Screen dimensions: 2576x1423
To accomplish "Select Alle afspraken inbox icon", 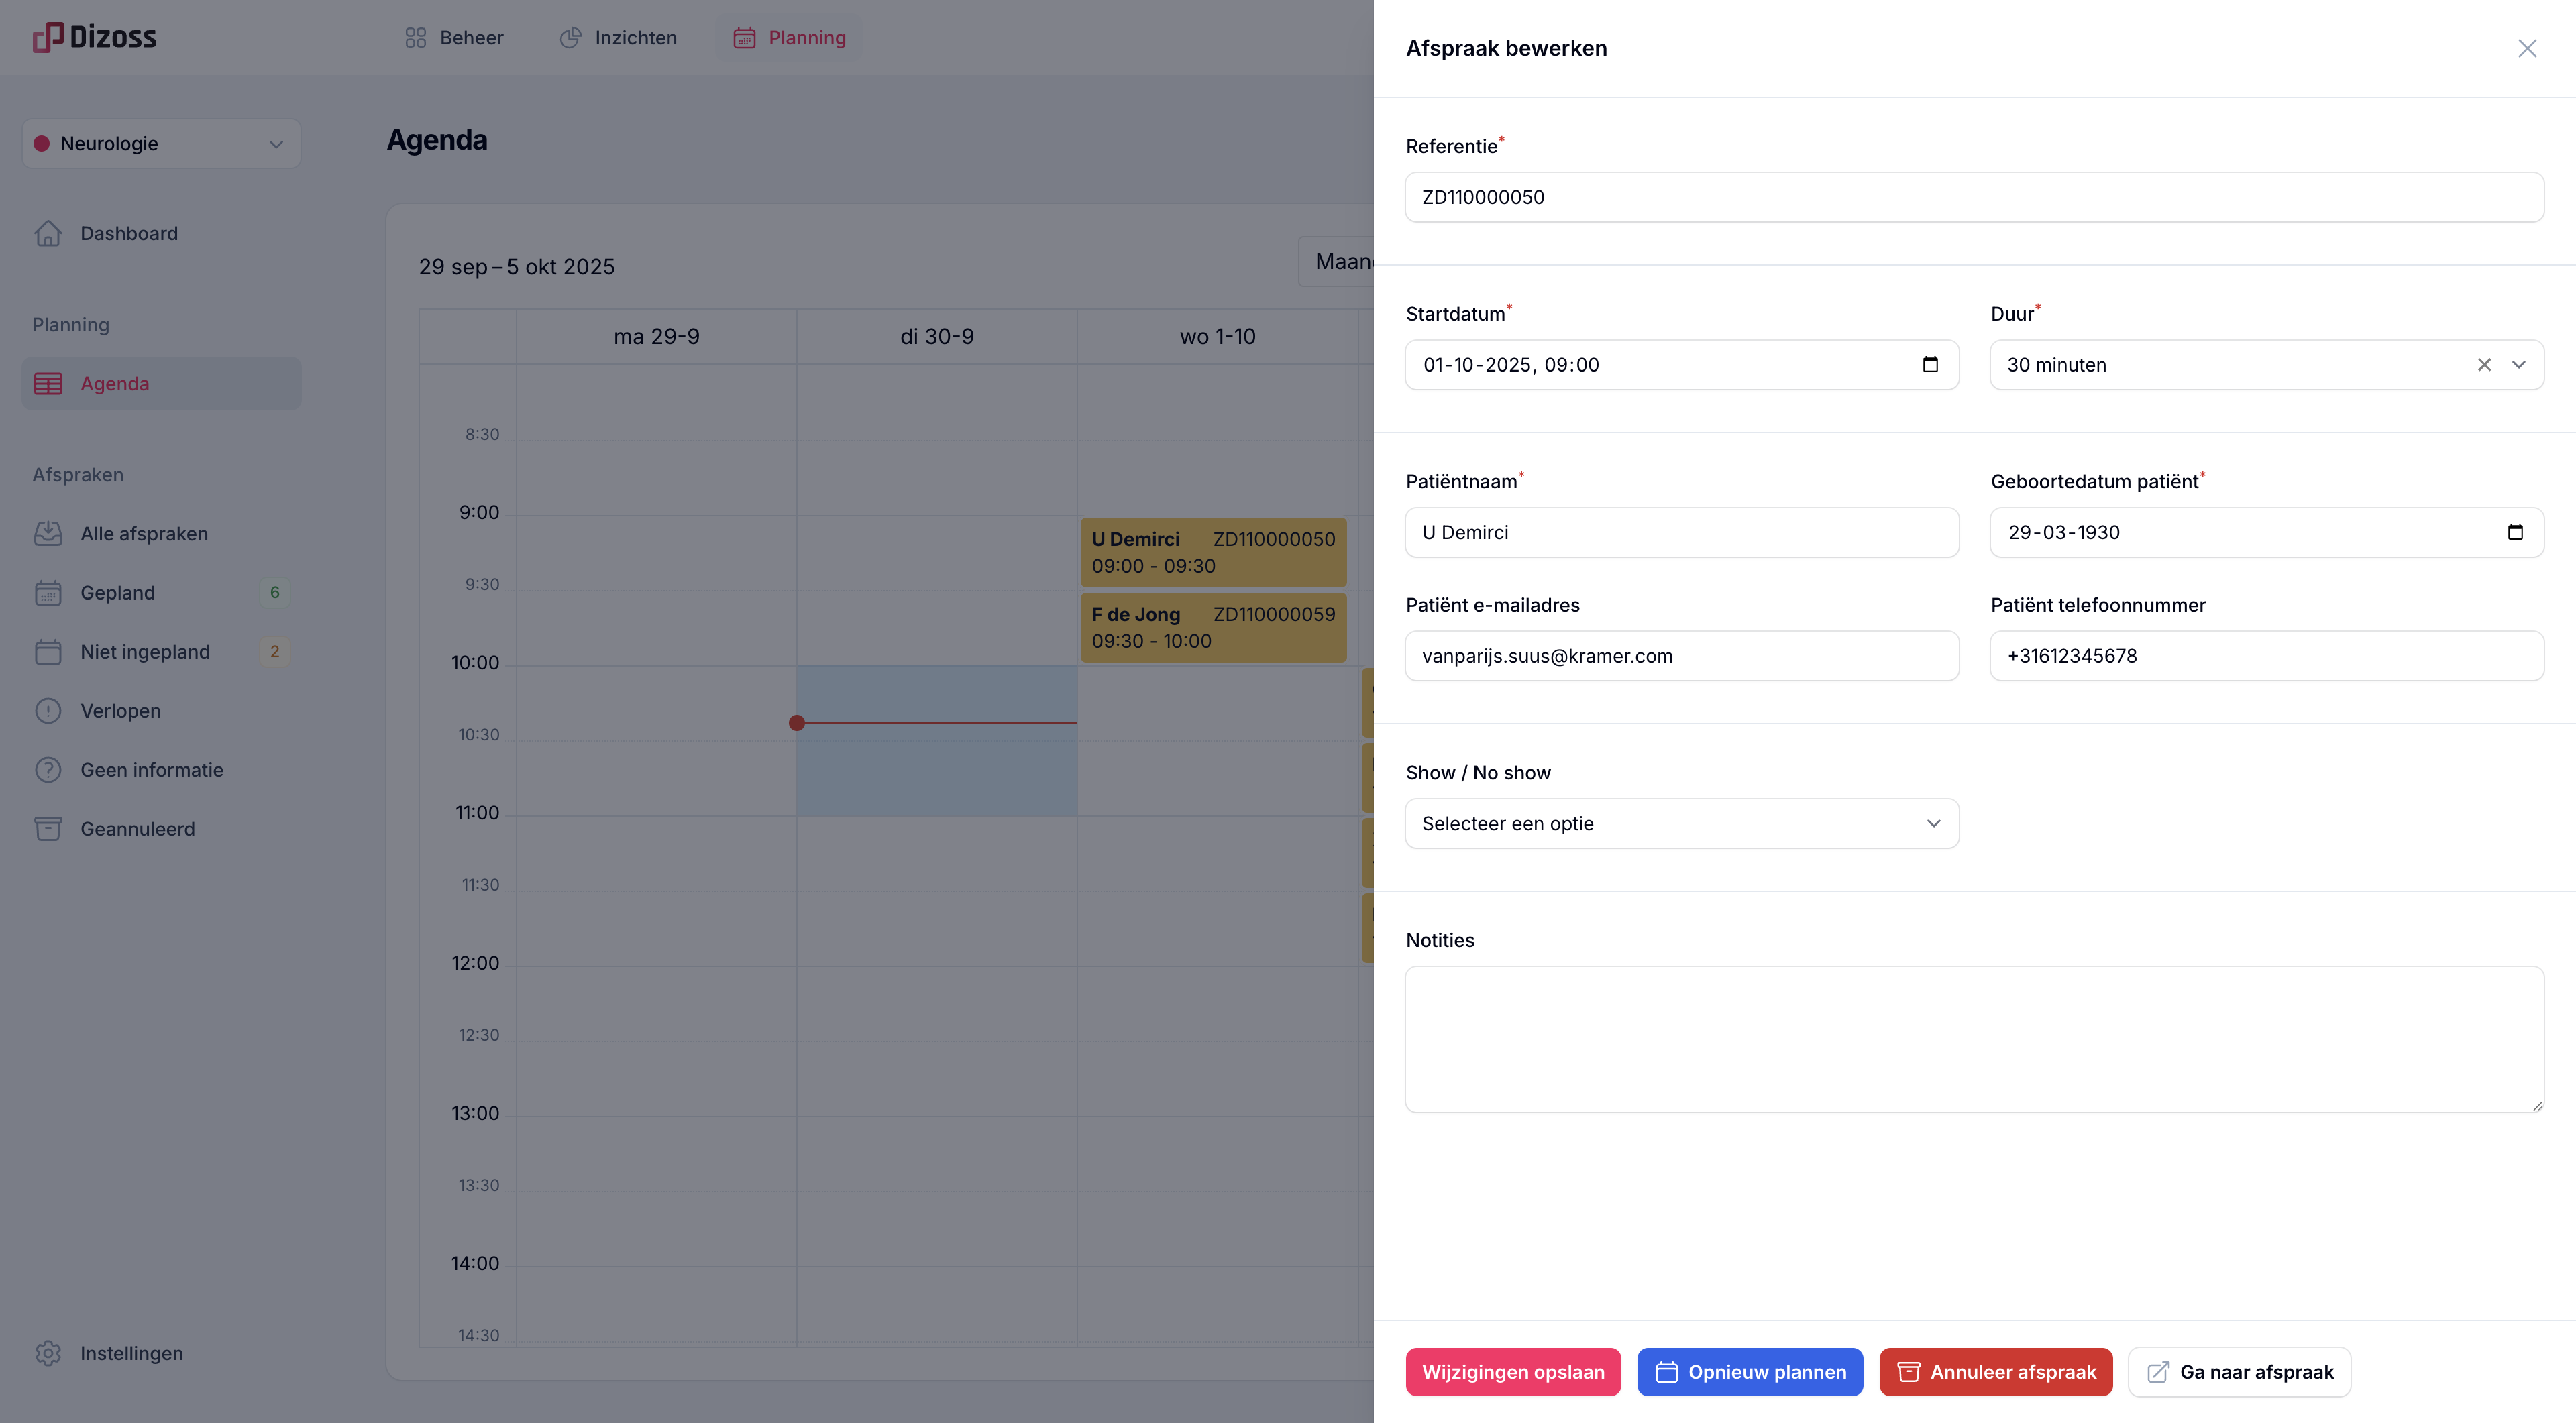I will click(x=48, y=534).
